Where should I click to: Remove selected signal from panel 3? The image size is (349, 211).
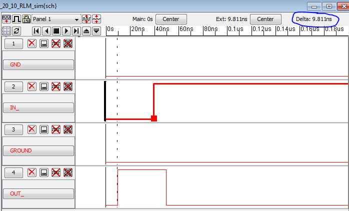click(x=56, y=129)
